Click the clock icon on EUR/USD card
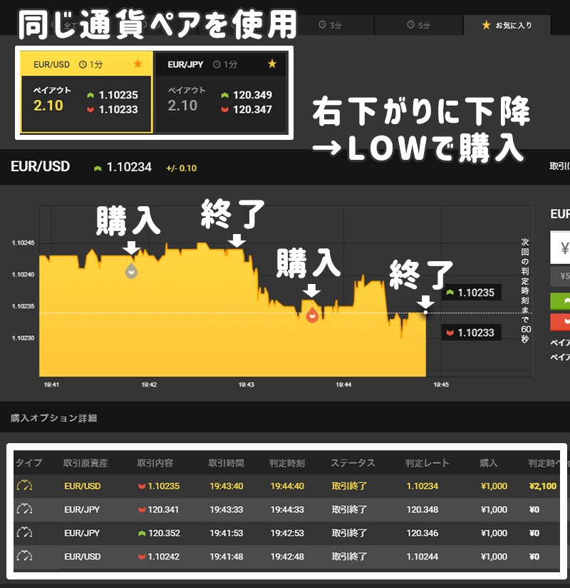The width and height of the screenshot is (570, 588). click(83, 64)
